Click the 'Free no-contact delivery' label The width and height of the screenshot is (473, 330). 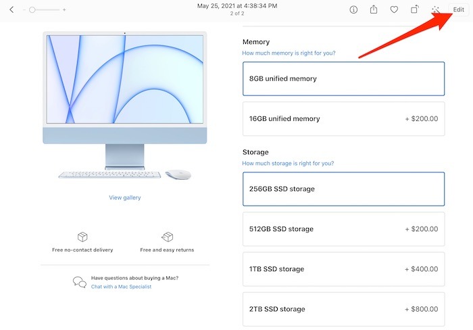[82, 250]
